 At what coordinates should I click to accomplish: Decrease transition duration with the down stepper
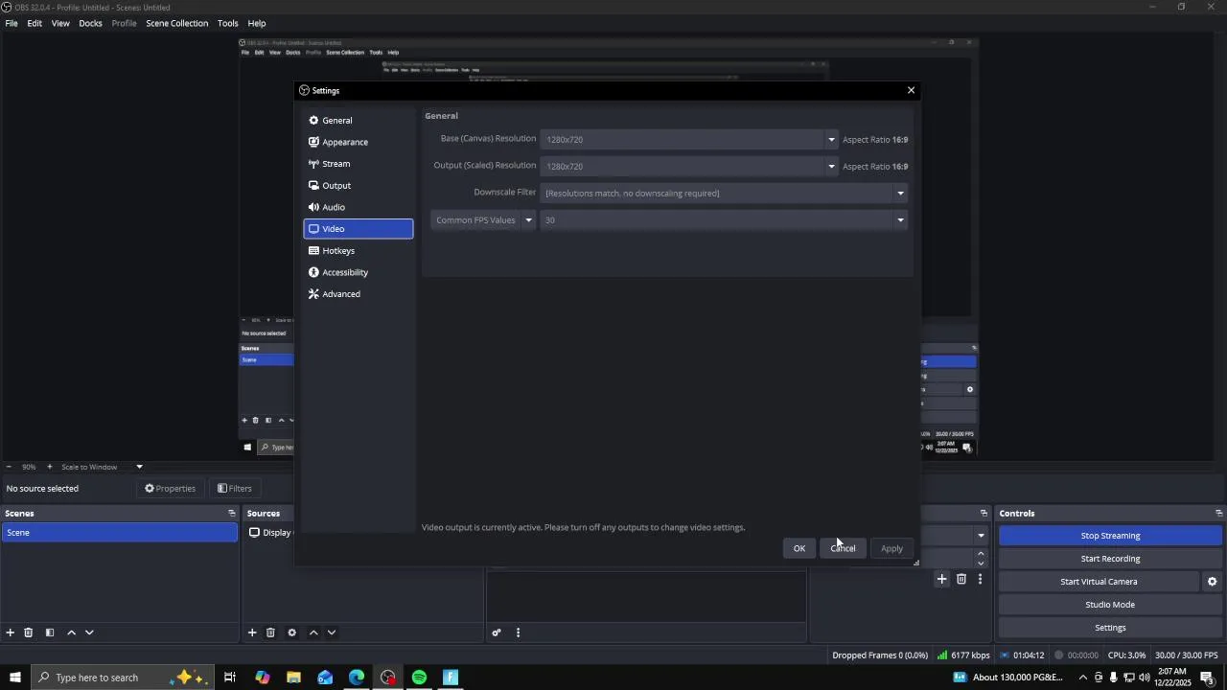pyautogui.click(x=981, y=563)
